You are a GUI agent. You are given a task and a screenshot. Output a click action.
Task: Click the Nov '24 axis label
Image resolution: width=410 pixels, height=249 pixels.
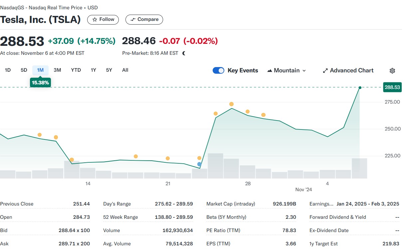tap(304, 190)
